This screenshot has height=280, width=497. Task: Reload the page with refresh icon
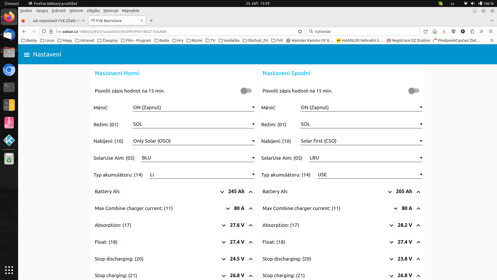coord(425,32)
